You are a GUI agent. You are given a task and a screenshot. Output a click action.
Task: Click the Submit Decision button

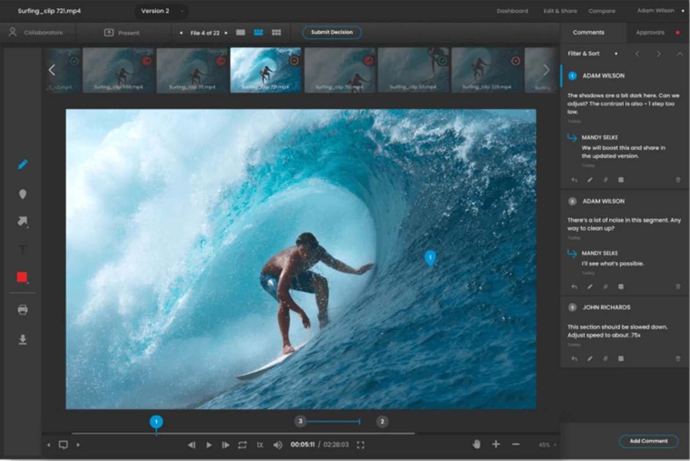[x=331, y=32]
